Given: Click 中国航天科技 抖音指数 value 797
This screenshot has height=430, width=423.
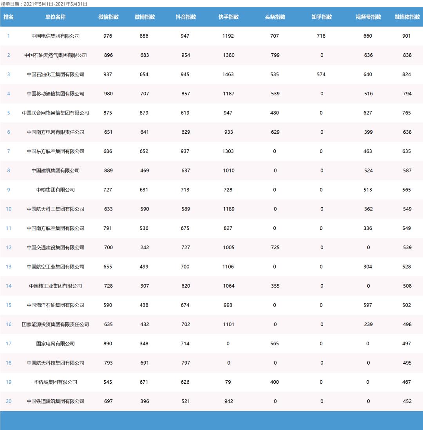Looking at the screenshot, I should click(186, 363).
